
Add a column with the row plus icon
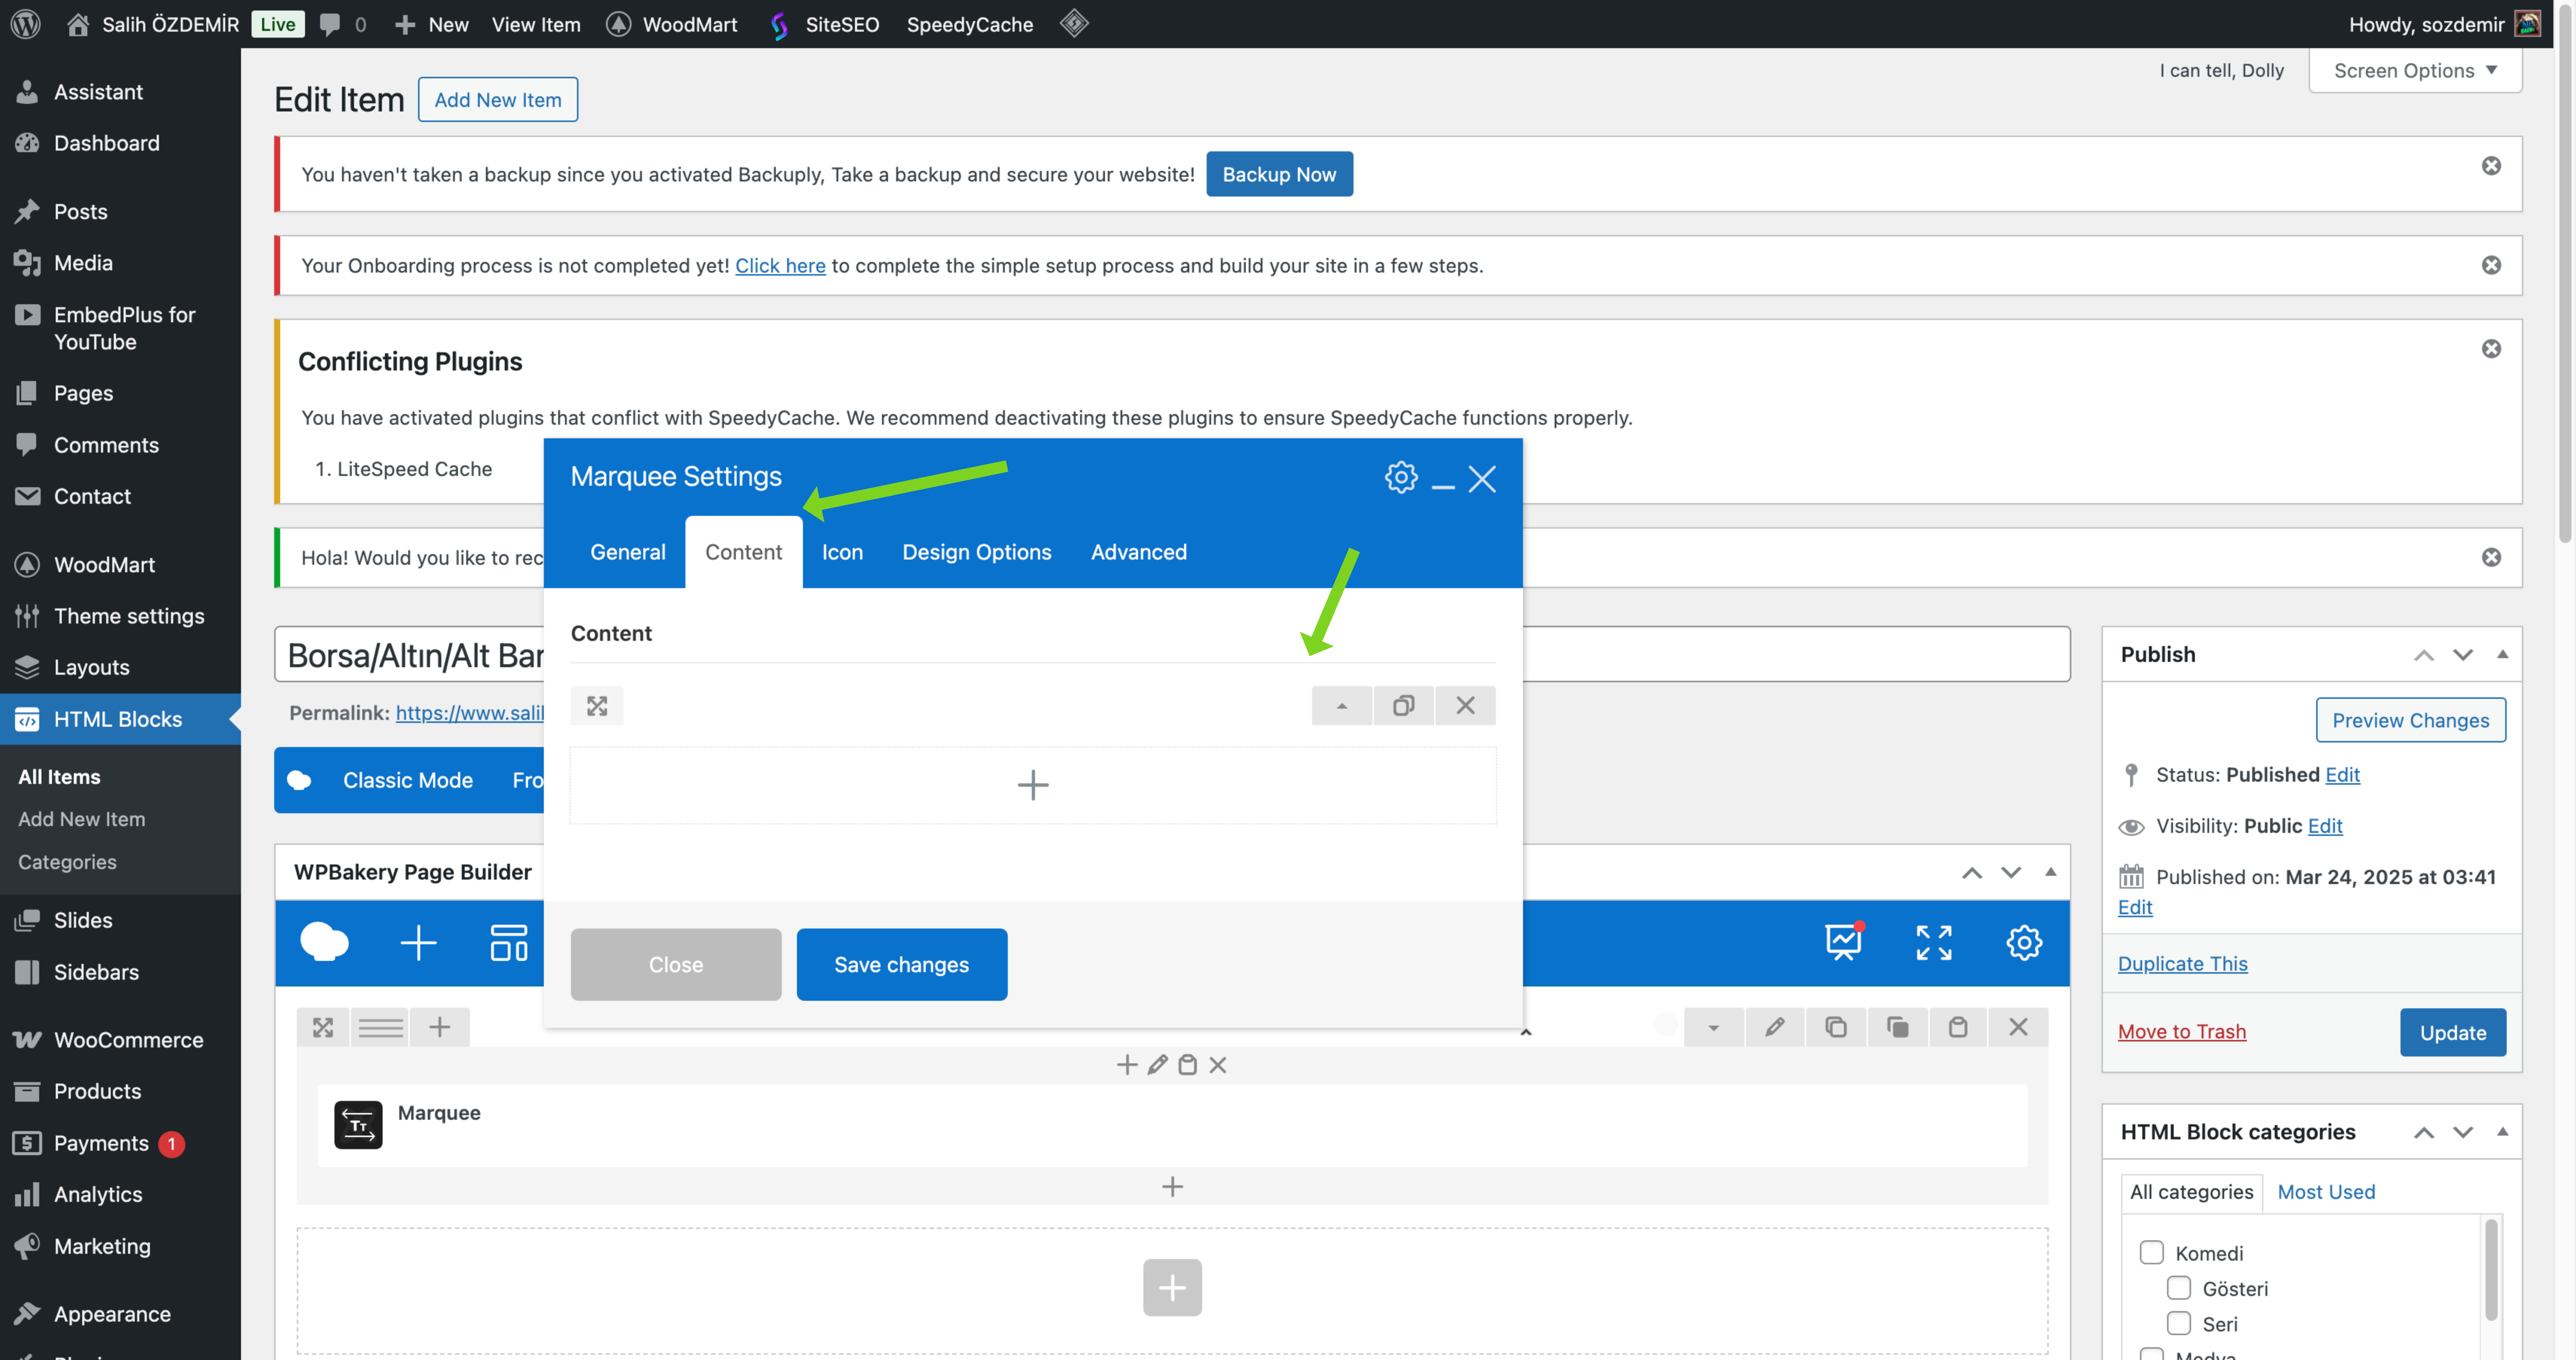pos(439,1027)
